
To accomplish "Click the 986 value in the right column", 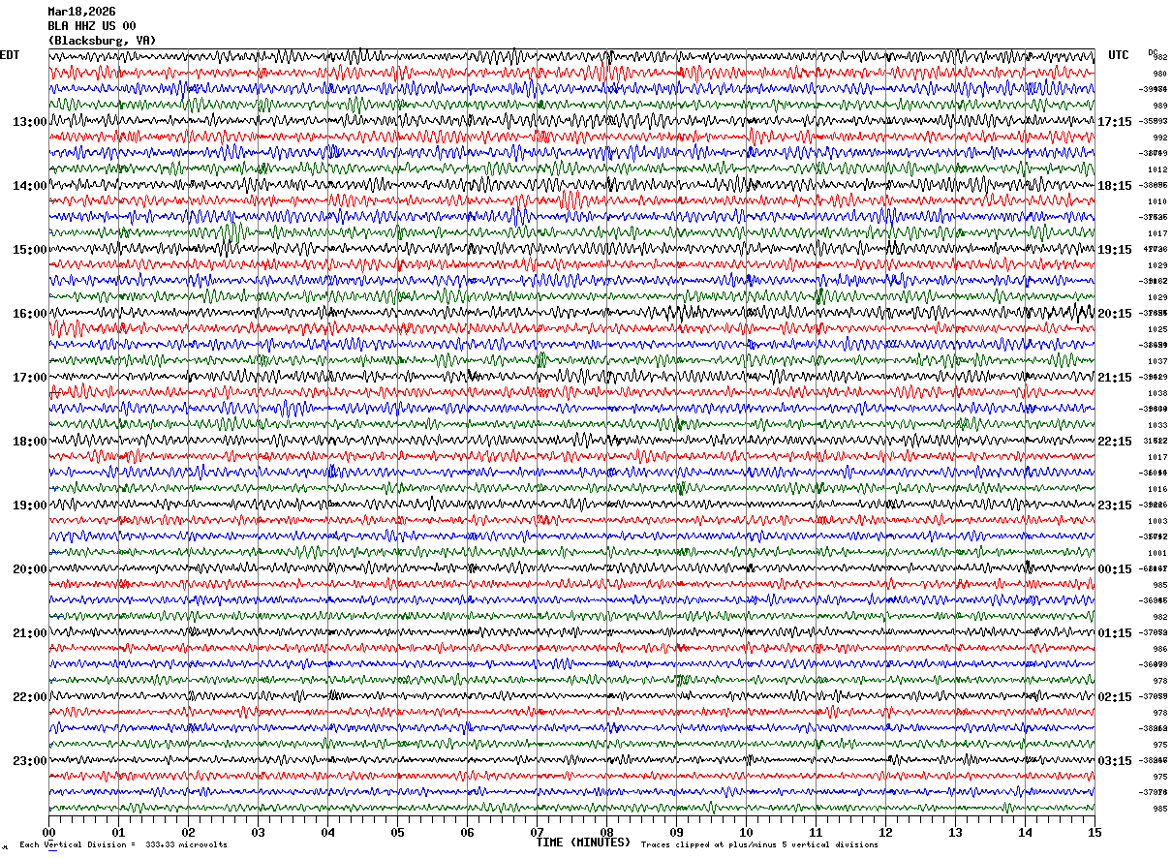I will [1159, 649].
